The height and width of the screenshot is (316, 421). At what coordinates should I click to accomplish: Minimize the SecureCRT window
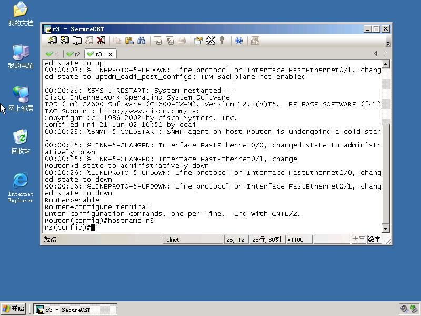(x=367, y=29)
